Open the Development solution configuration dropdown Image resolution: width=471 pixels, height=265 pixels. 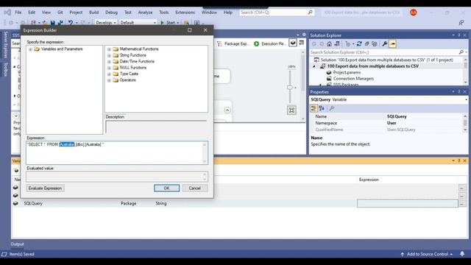[106, 23]
